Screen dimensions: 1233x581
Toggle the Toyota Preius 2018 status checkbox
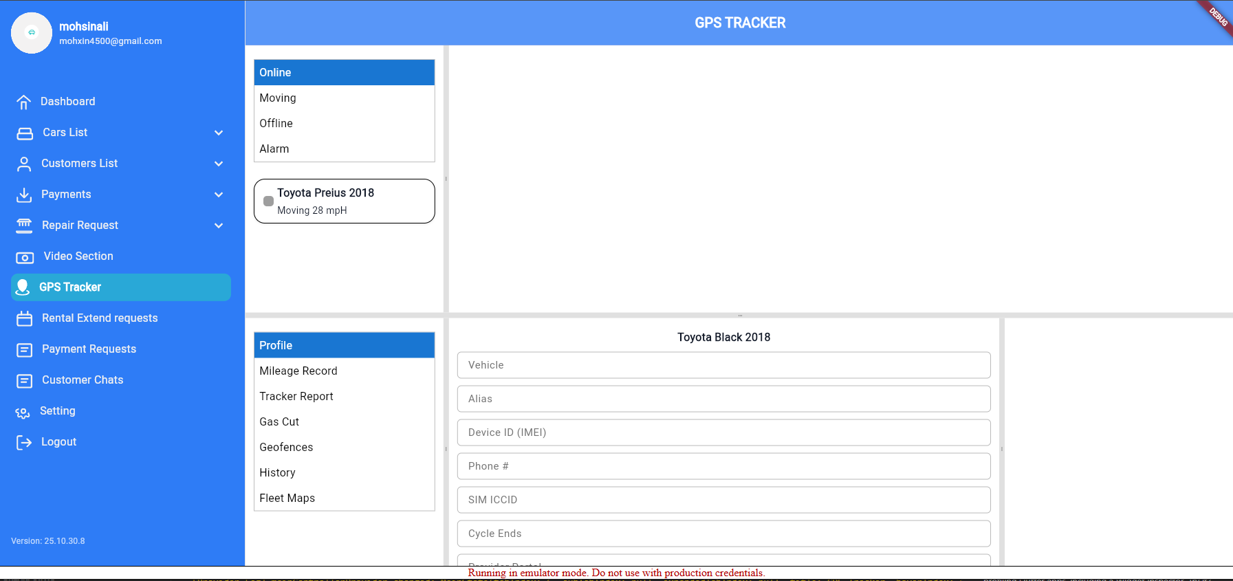tap(269, 201)
